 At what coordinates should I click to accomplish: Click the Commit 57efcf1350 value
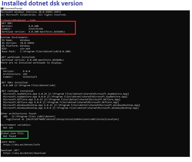pos(36,29)
